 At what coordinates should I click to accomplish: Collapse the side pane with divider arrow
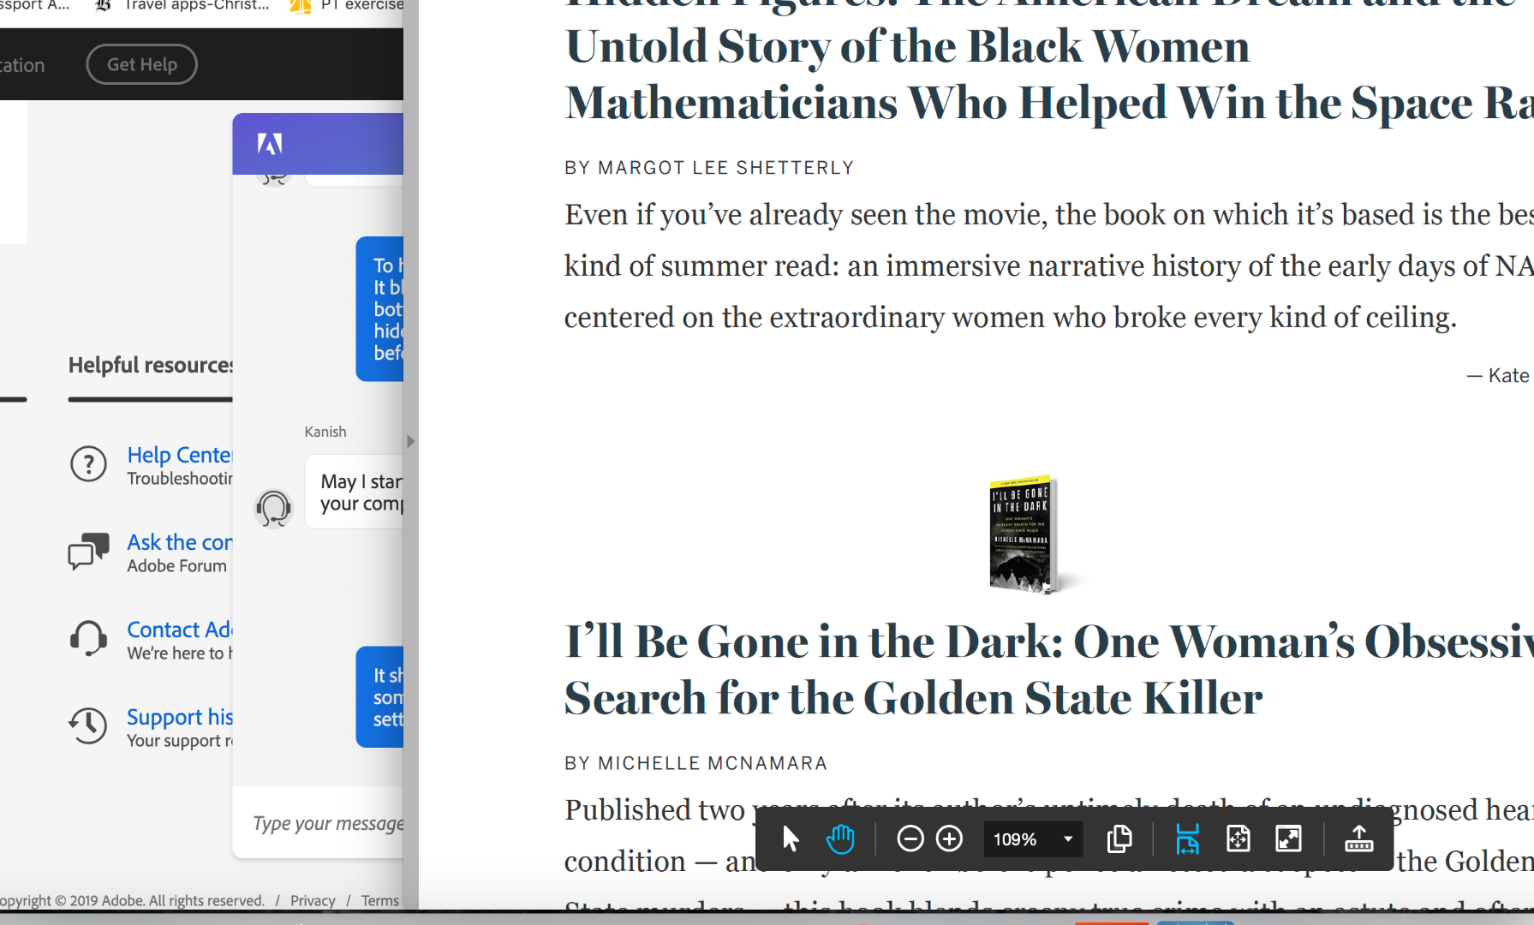click(410, 441)
